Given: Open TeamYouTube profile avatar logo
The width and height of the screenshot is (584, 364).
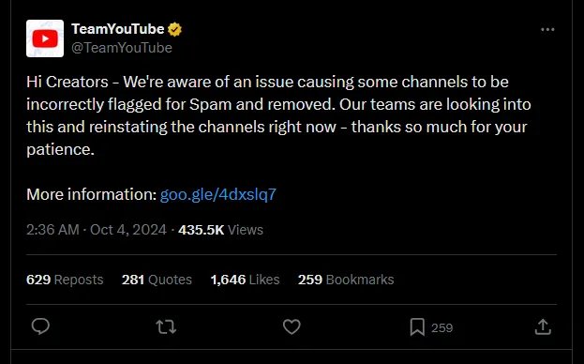Looking at the screenshot, I should (x=45, y=38).
